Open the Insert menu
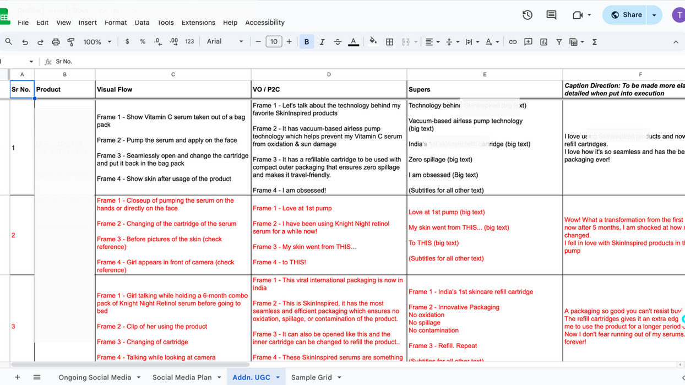Screen dimensions: 685x385 click(x=88, y=23)
